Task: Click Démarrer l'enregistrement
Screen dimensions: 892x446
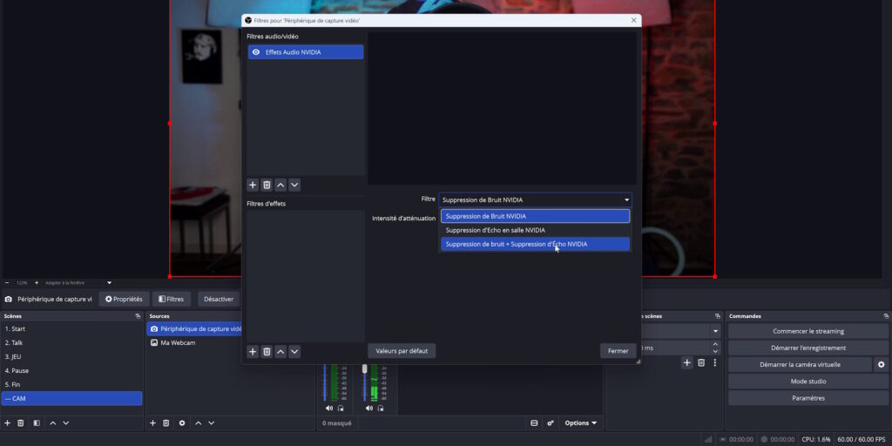Action: pos(808,348)
